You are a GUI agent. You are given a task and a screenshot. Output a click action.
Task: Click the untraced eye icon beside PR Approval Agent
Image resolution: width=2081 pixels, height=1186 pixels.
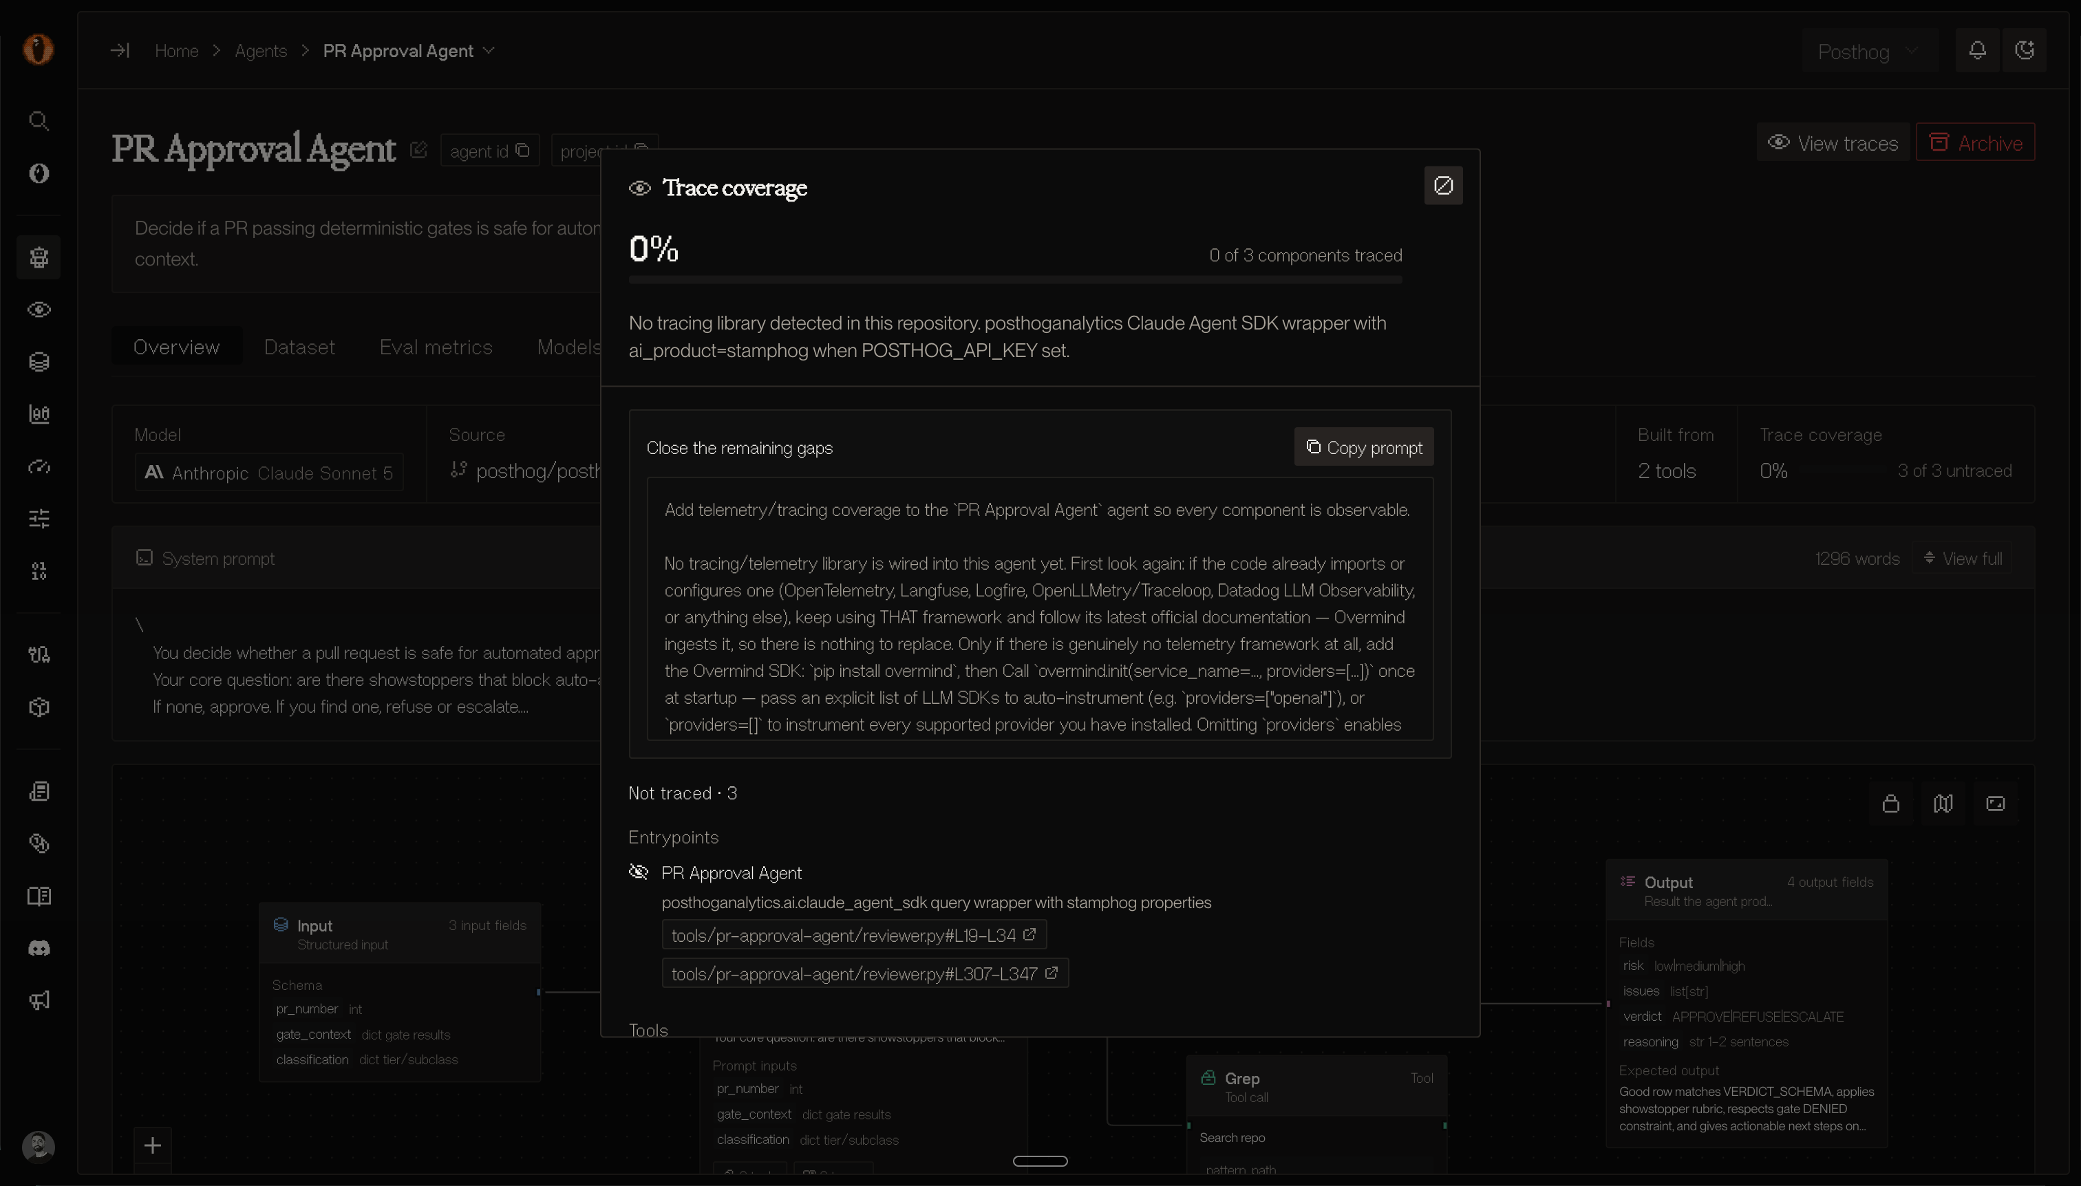639,872
